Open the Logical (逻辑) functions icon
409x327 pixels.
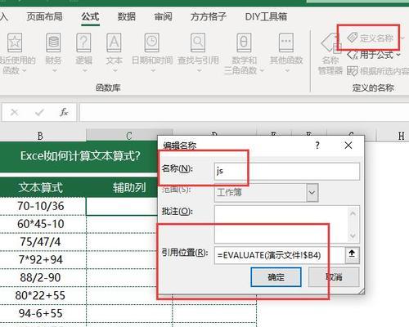[83, 43]
